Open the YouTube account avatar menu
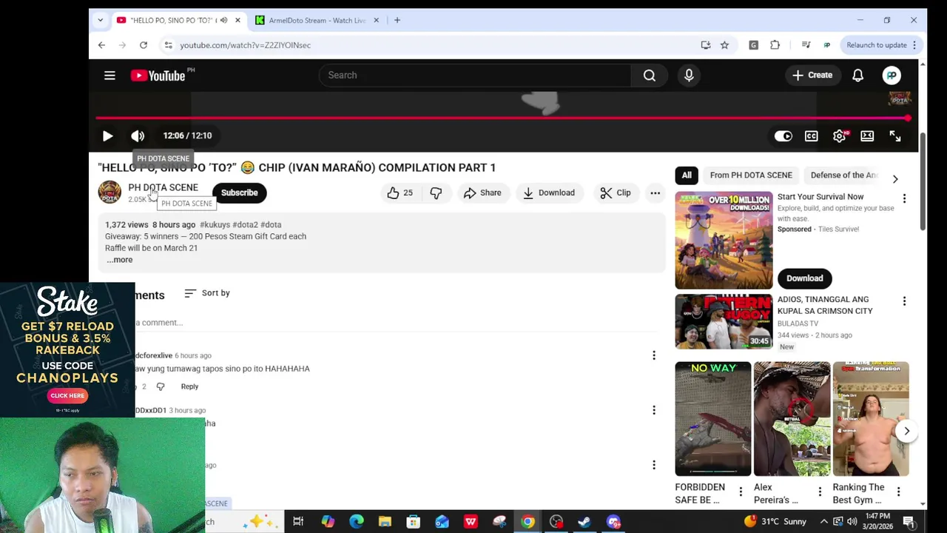Viewport: 947px width, 533px height. tap(892, 75)
